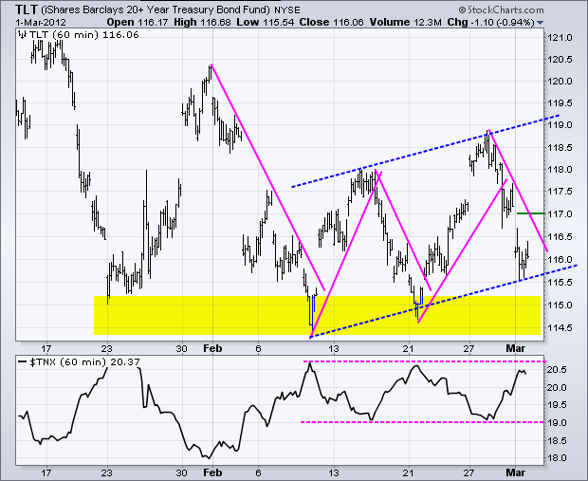Click the 121.0 price axis label
588x481 pixels.
coord(560,38)
